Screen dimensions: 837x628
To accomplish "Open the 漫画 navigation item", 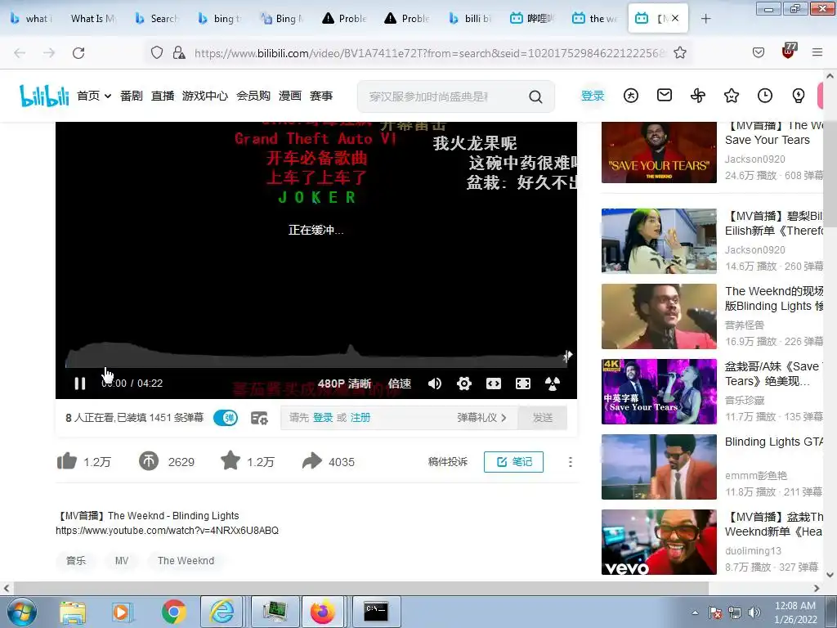I will 290,96.
